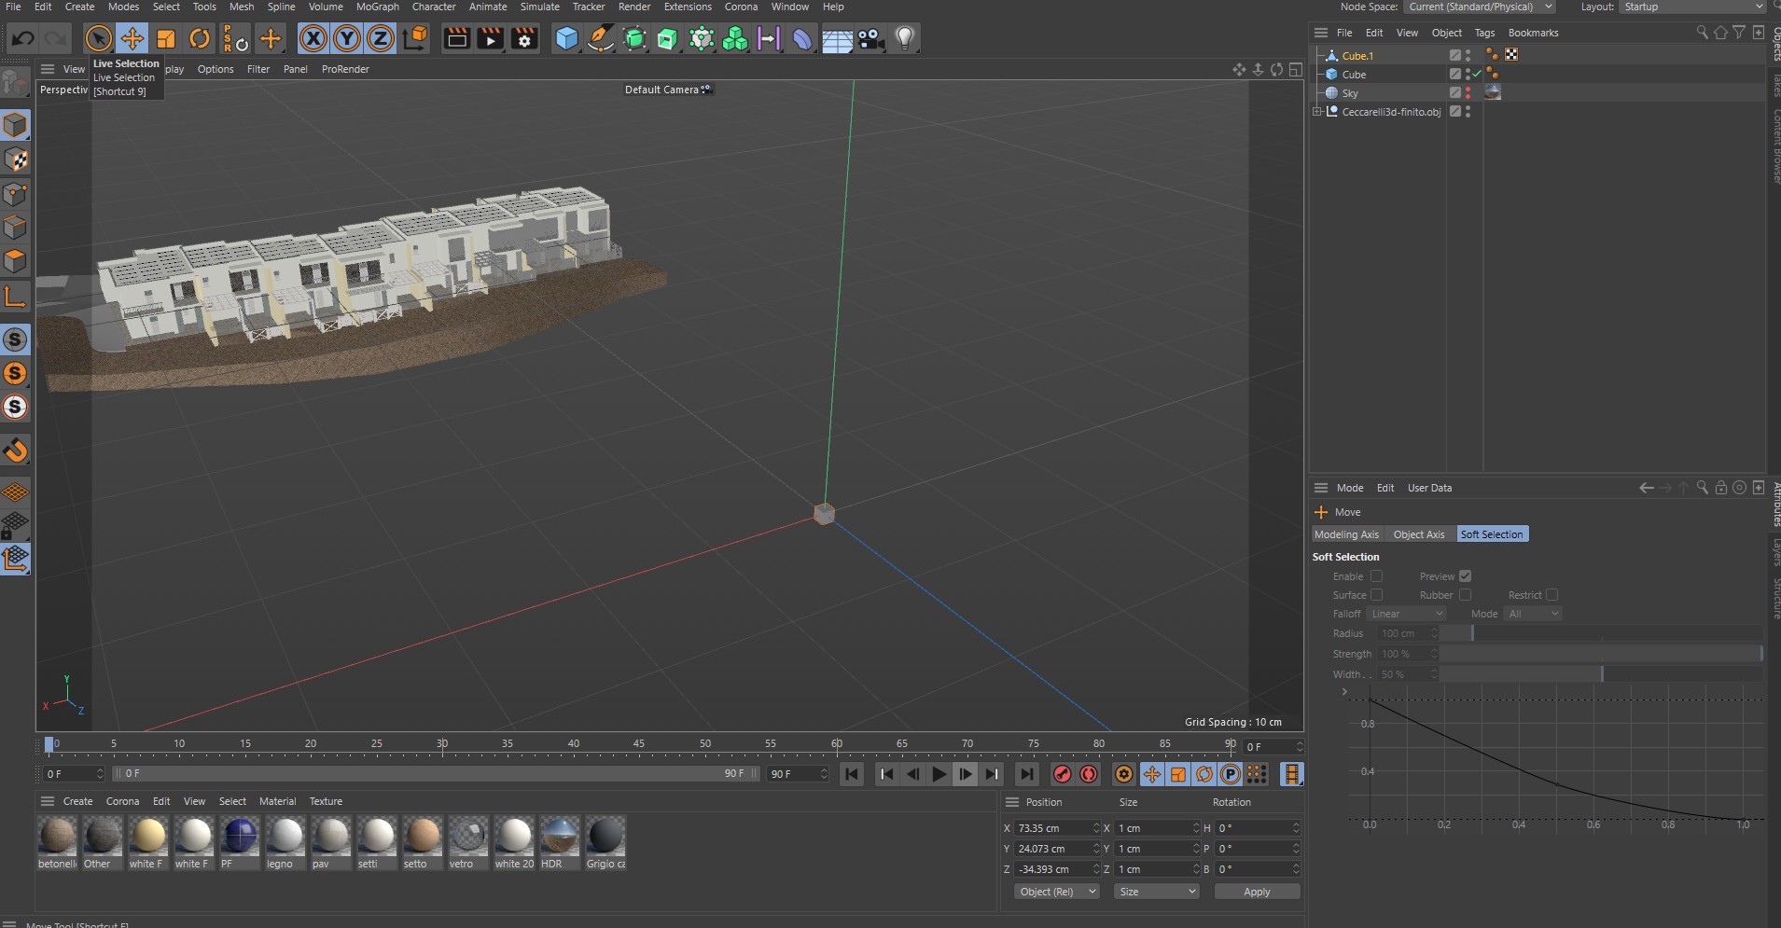Add a Light object
This screenshot has height=928, width=1781.
(x=904, y=38)
